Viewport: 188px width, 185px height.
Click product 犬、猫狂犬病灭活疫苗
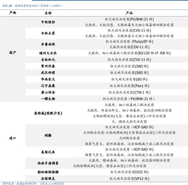(x=129, y=121)
